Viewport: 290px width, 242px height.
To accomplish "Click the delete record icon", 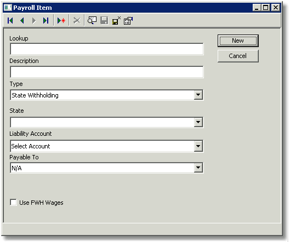I will coord(77,20).
